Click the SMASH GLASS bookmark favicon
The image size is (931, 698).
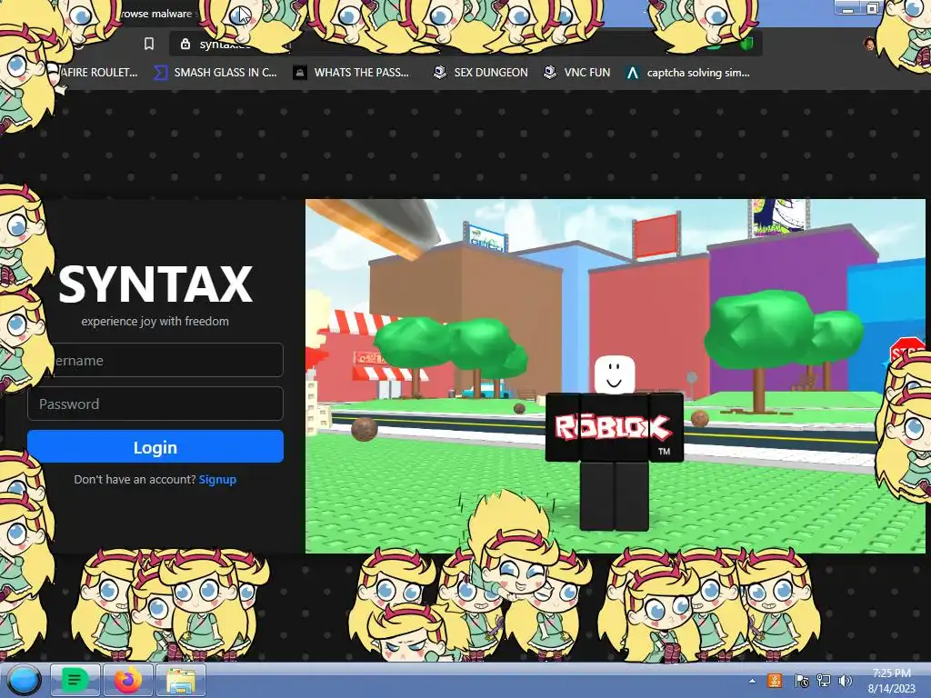160,73
